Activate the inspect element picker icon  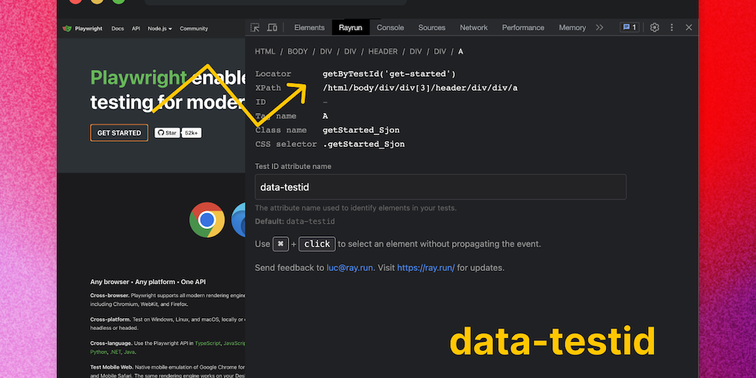coord(255,27)
